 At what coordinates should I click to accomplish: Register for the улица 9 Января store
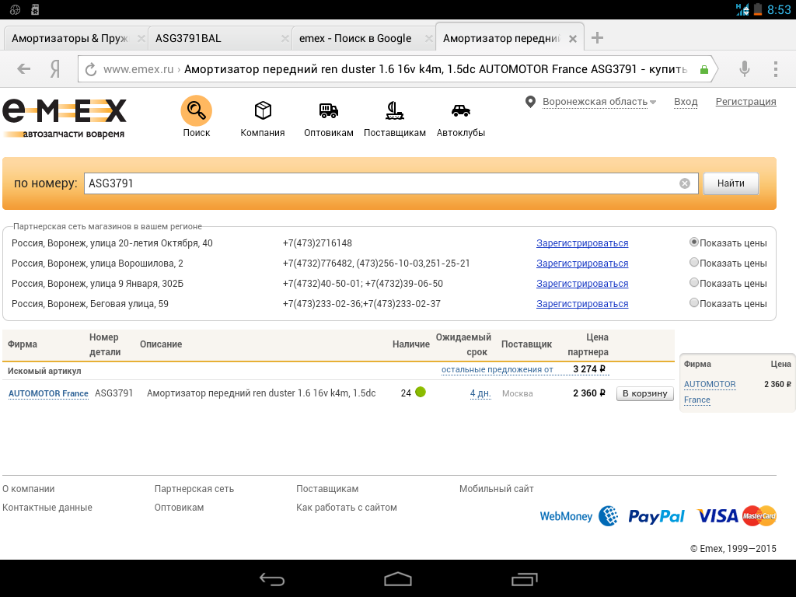click(582, 284)
